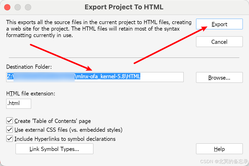Click inside the Destination Folder path field
This screenshot has height=166, width=249.
click(95, 77)
